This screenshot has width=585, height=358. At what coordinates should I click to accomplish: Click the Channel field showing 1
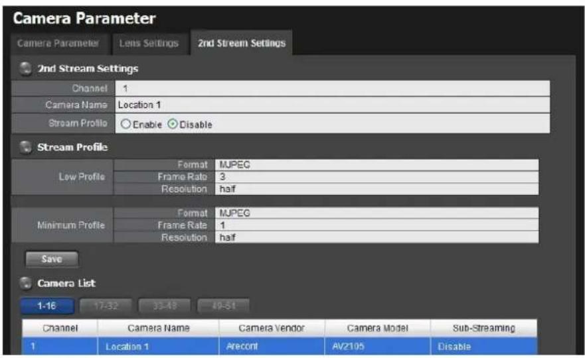point(333,88)
